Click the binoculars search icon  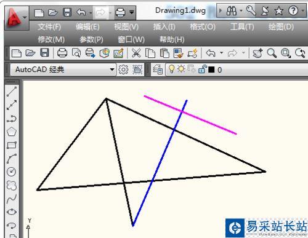pyautogui.click(x=232, y=10)
